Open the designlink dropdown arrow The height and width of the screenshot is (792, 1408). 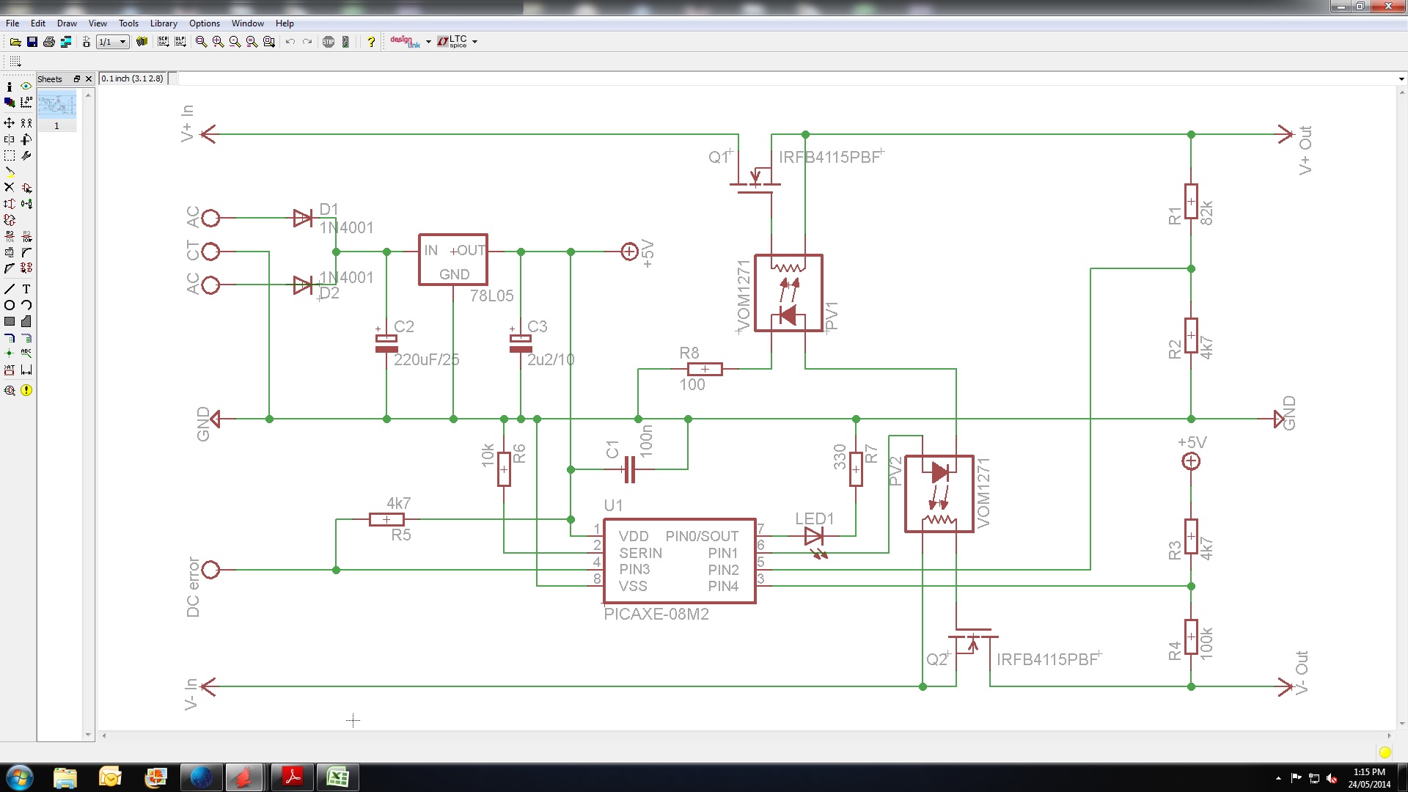(428, 42)
